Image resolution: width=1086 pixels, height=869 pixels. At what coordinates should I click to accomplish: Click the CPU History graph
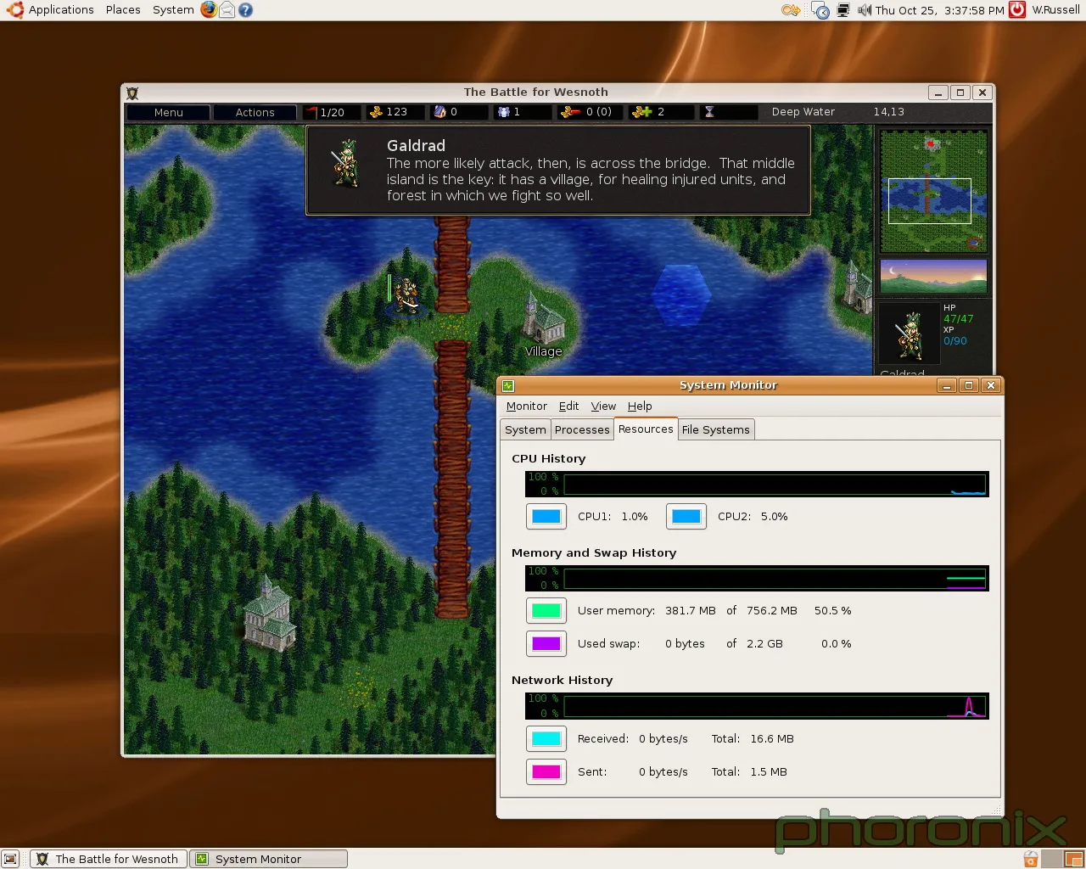click(x=757, y=485)
